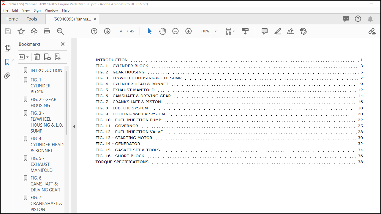Show page thumbnails panel
The width and height of the screenshot is (381, 214).
click(7, 48)
